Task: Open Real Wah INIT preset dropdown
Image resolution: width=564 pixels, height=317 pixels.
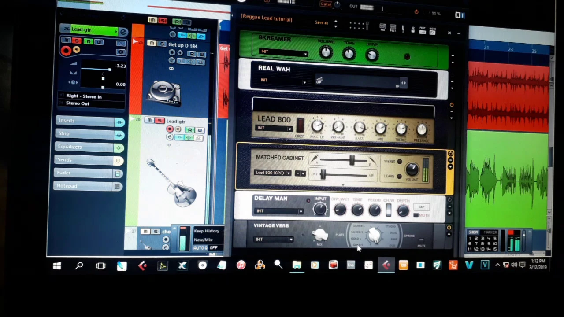Action: 282,81
